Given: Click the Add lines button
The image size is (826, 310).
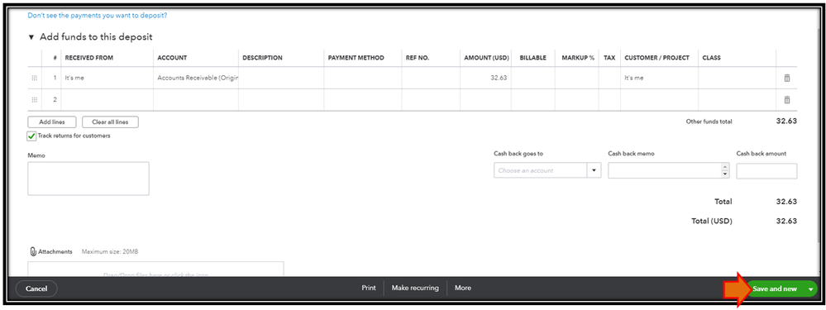Looking at the screenshot, I should click(52, 122).
